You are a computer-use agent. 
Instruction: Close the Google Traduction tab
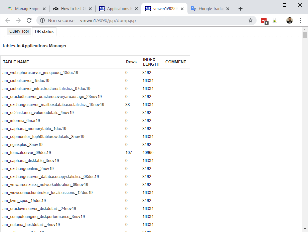click(228, 9)
